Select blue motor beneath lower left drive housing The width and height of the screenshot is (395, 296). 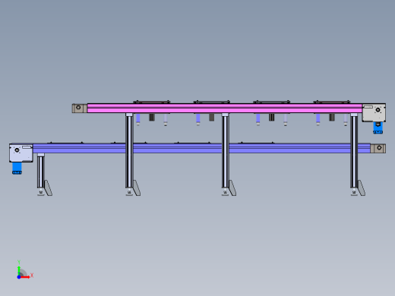point(17,168)
